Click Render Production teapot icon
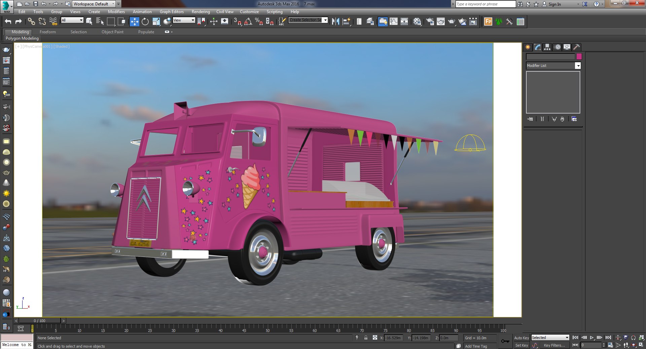 (x=452, y=22)
